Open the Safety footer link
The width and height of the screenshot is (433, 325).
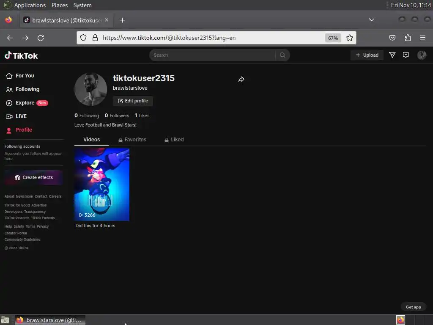tap(19, 226)
